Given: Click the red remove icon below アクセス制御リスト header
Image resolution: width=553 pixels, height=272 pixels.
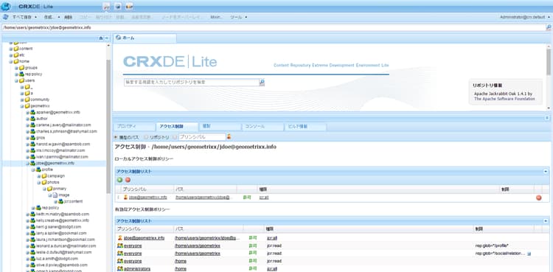Looking at the screenshot, I should (x=128, y=180).
